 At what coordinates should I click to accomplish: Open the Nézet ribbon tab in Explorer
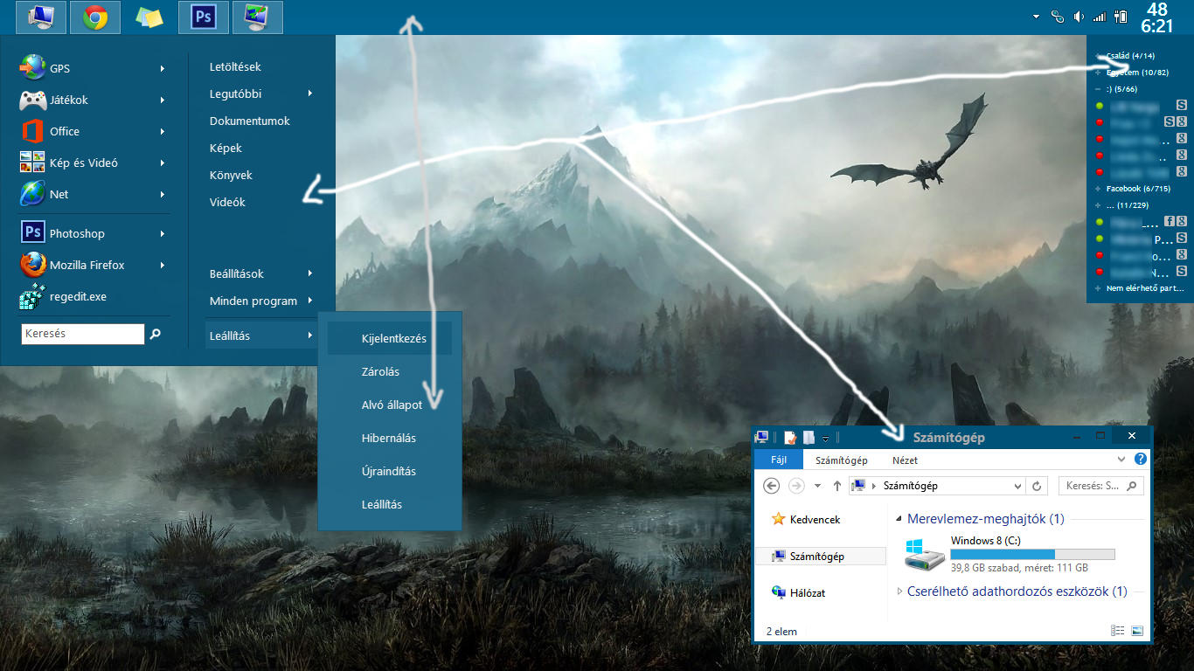tap(905, 460)
